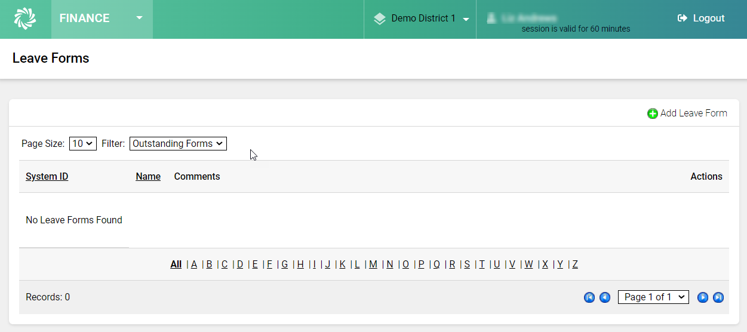
Task: Filter names by letter N
Action: pyautogui.click(x=390, y=265)
